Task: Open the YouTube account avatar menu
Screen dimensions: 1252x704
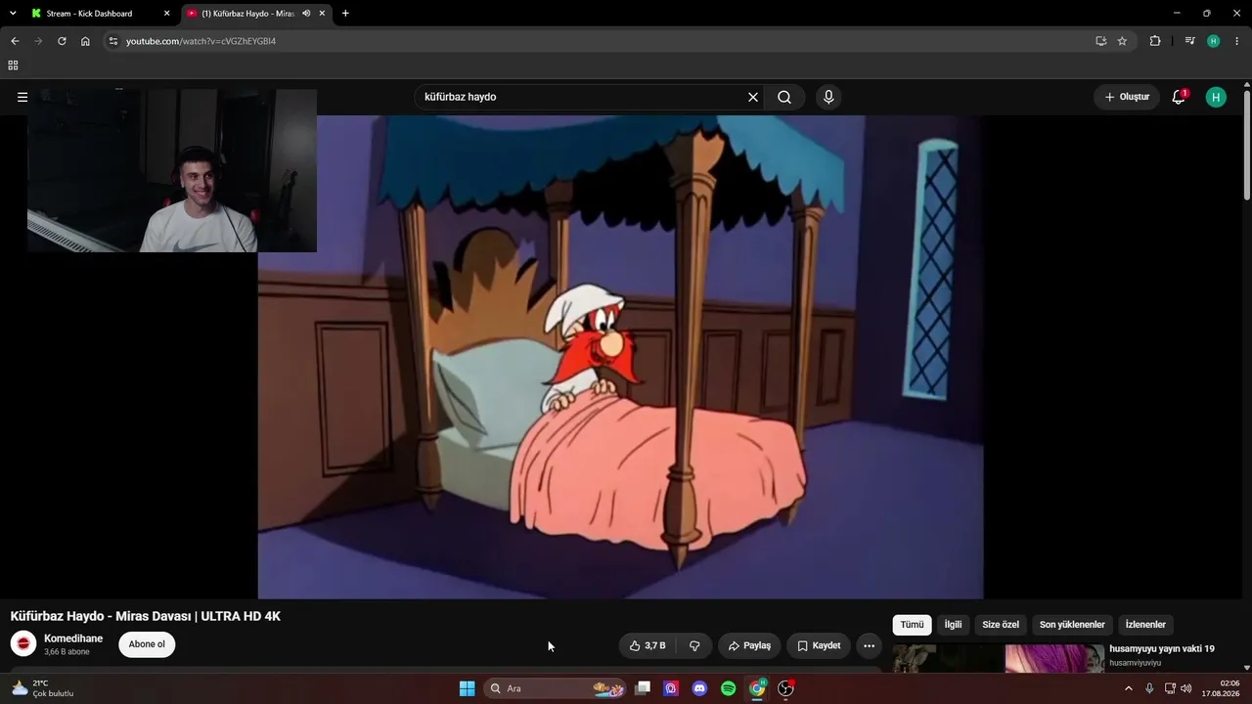Action: coord(1216,97)
